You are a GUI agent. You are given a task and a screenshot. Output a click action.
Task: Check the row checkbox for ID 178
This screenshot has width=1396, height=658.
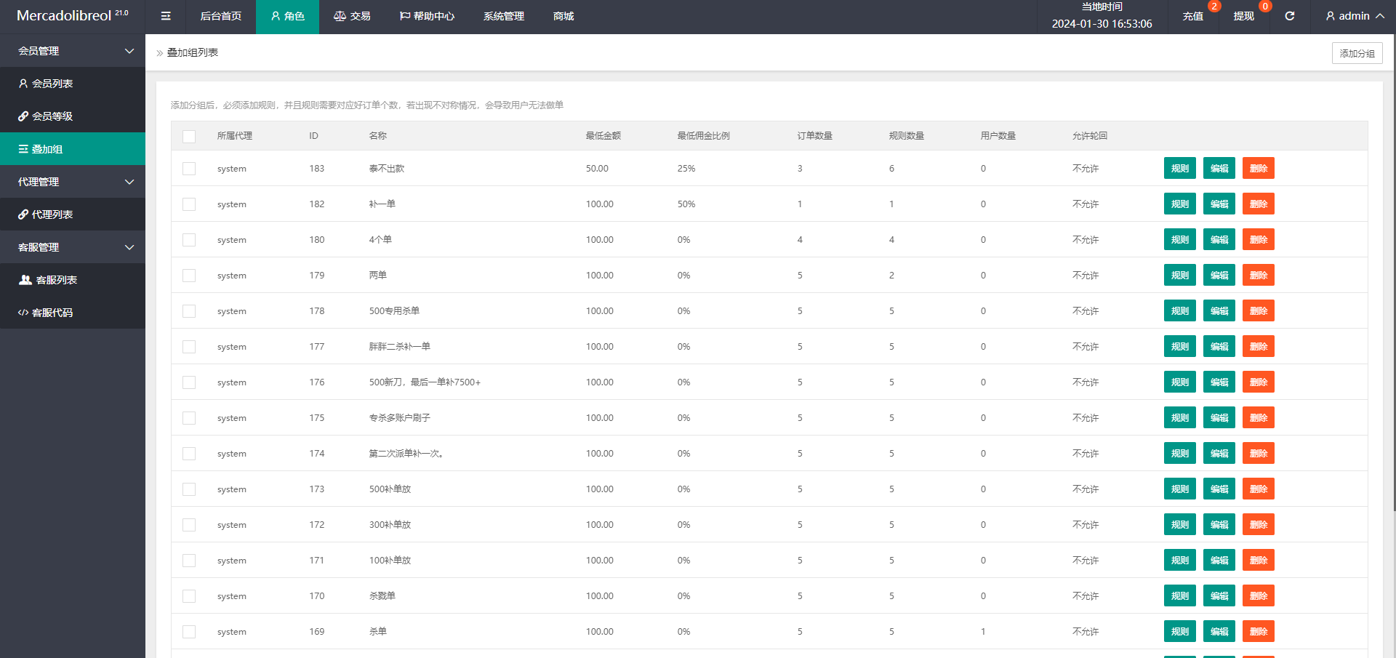click(x=189, y=311)
